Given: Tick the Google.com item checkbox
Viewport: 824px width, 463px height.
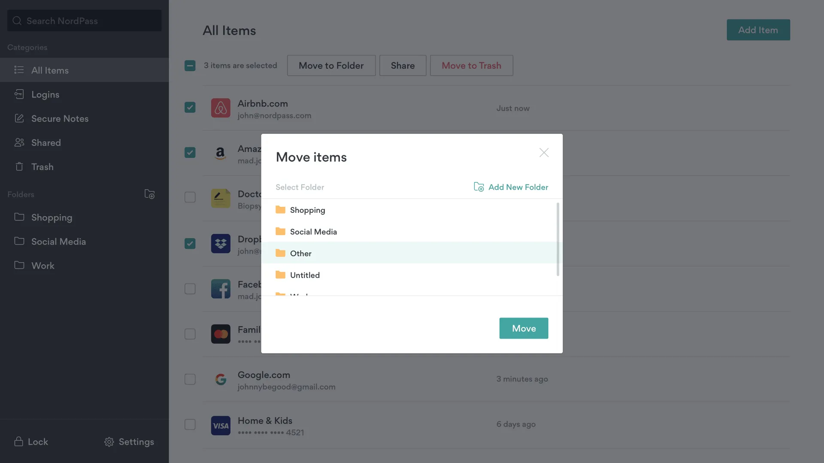Looking at the screenshot, I should (x=190, y=379).
